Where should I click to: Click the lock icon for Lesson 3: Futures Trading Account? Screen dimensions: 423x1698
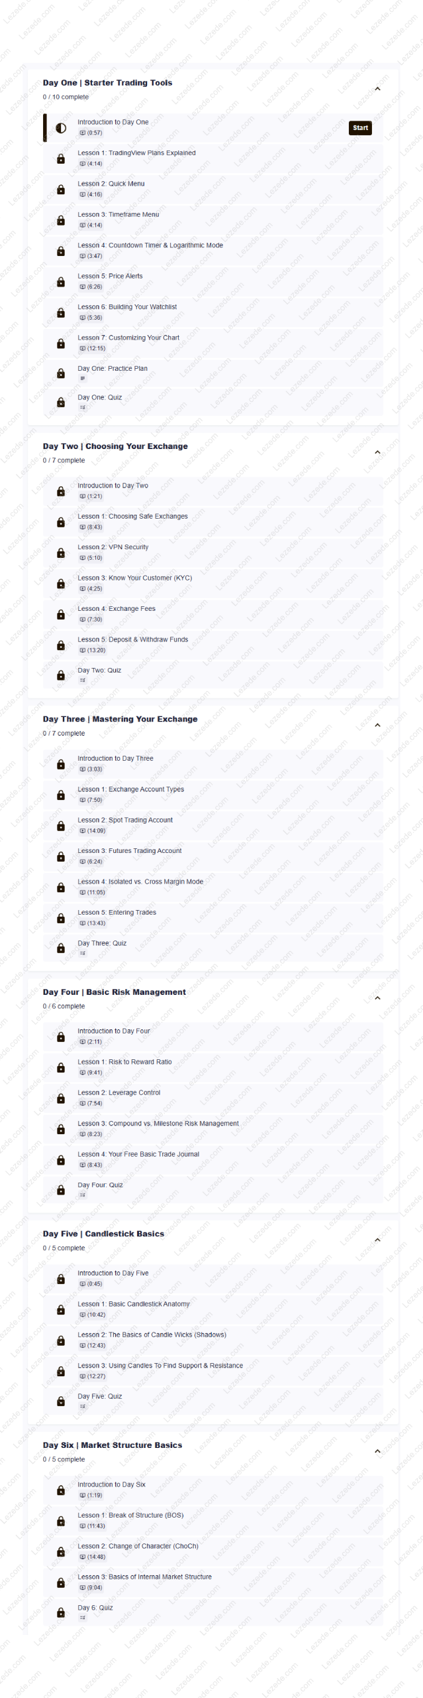tap(61, 856)
